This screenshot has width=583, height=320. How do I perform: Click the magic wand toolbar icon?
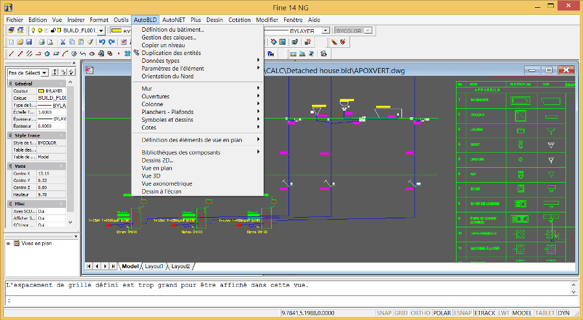(x=334, y=42)
